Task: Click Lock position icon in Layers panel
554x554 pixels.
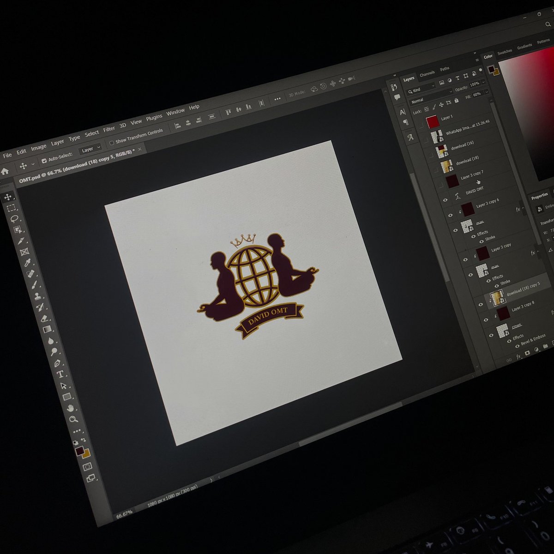Action: click(441, 106)
